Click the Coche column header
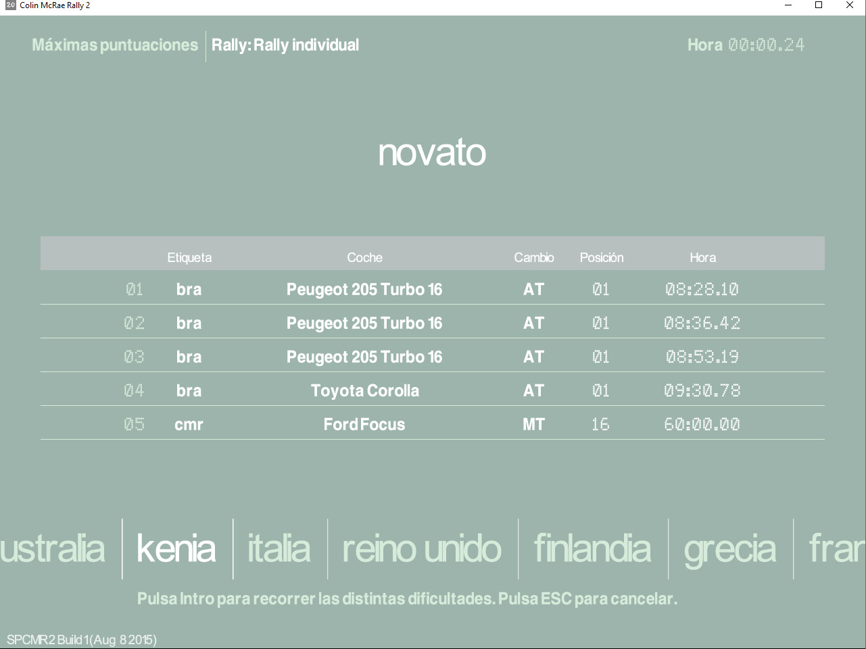The width and height of the screenshot is (866, 649). pyautogui.click(x=364, y=257)
